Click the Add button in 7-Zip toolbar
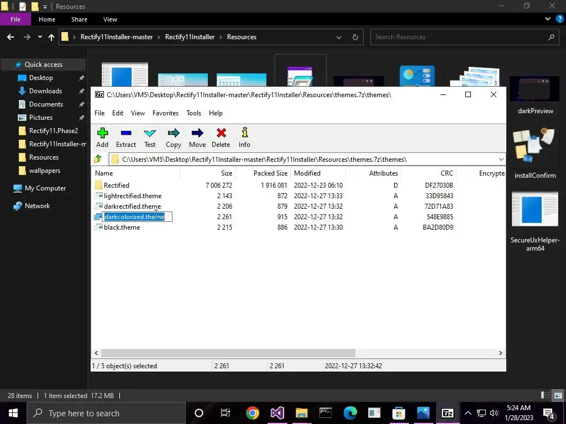Viewport: 566px width, 424px height. click(x=102, y=137)
